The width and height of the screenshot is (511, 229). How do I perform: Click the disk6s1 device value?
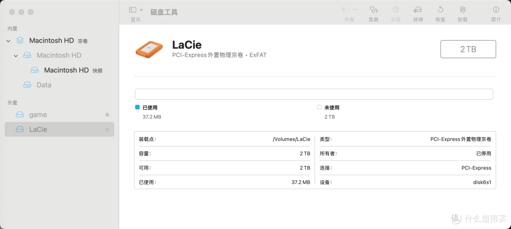[482, 182]
